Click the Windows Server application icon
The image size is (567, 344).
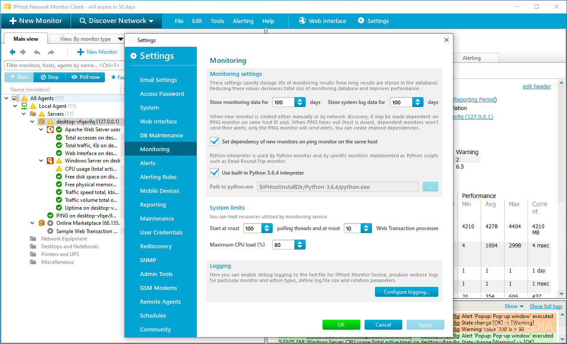click(x=50, y=161)
